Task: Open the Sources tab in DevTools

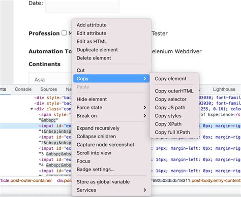Action: 49,89
